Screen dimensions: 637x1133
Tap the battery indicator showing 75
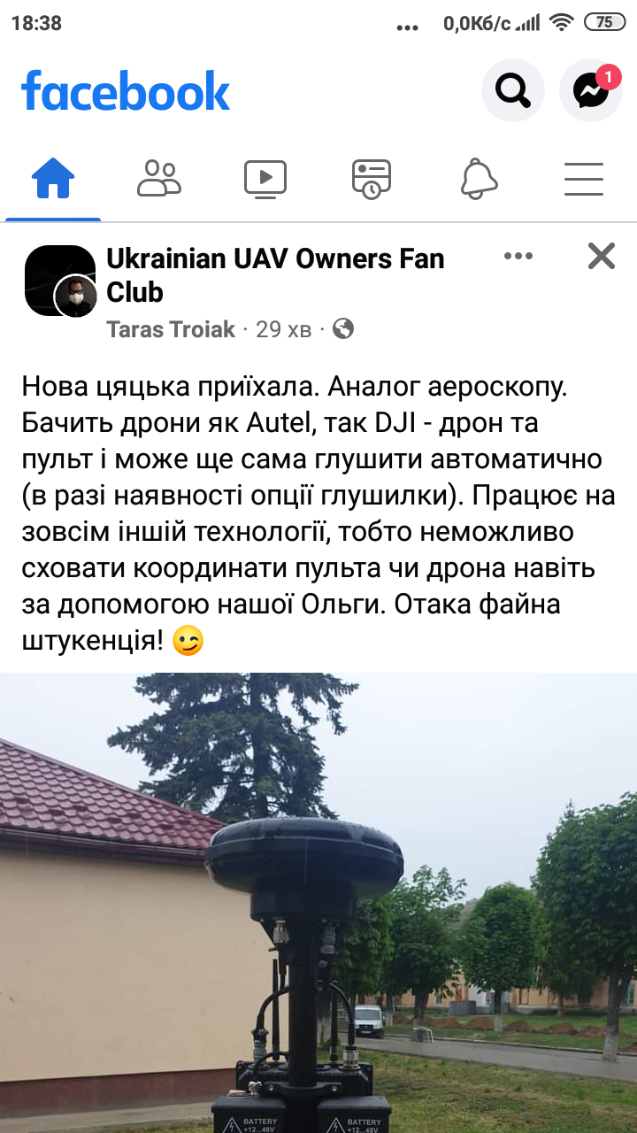pos(605,23)
